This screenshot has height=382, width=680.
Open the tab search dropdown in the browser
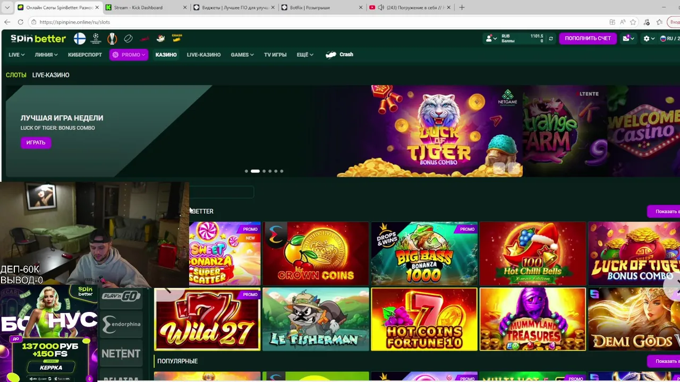point(7,7)
